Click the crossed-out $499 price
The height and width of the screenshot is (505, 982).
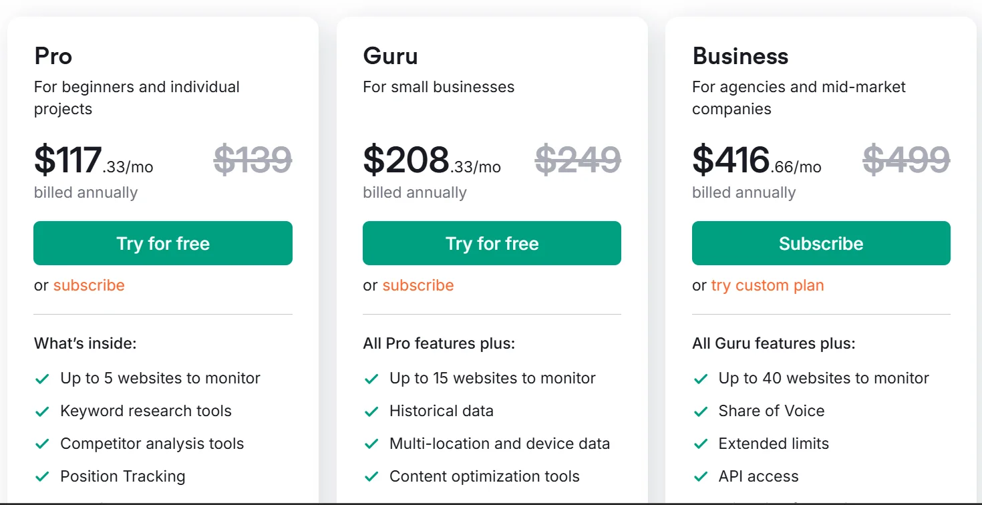(907, 160)
